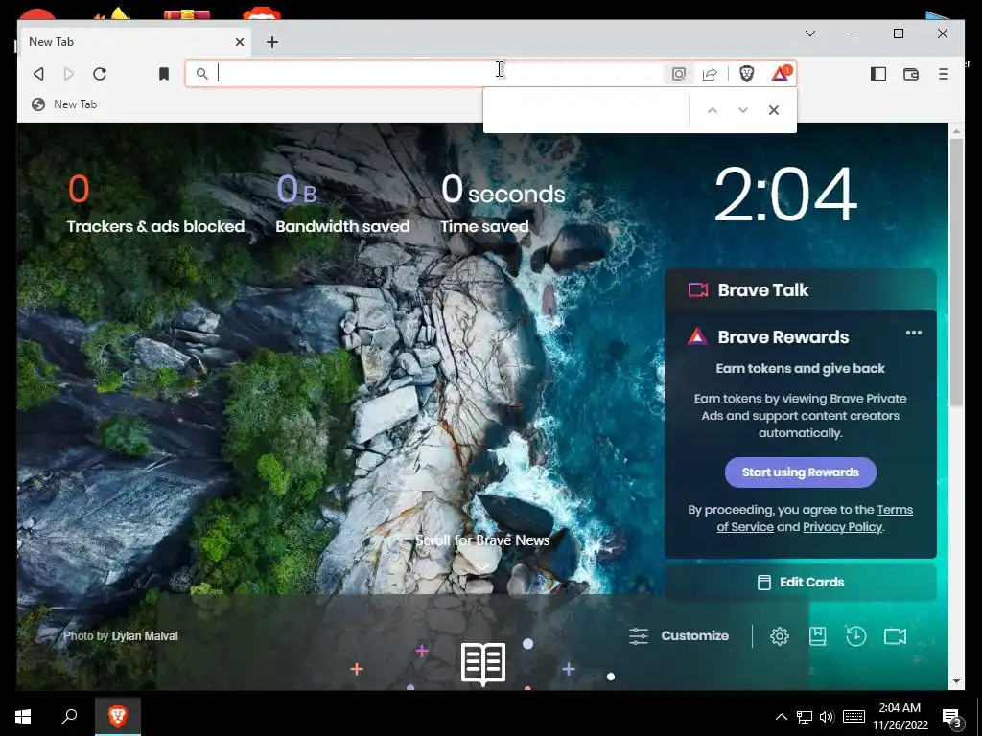982x736 pixels.
Task: Open touch keyboard tray icon
Action: pyautogui.click(x=854, y=717)
